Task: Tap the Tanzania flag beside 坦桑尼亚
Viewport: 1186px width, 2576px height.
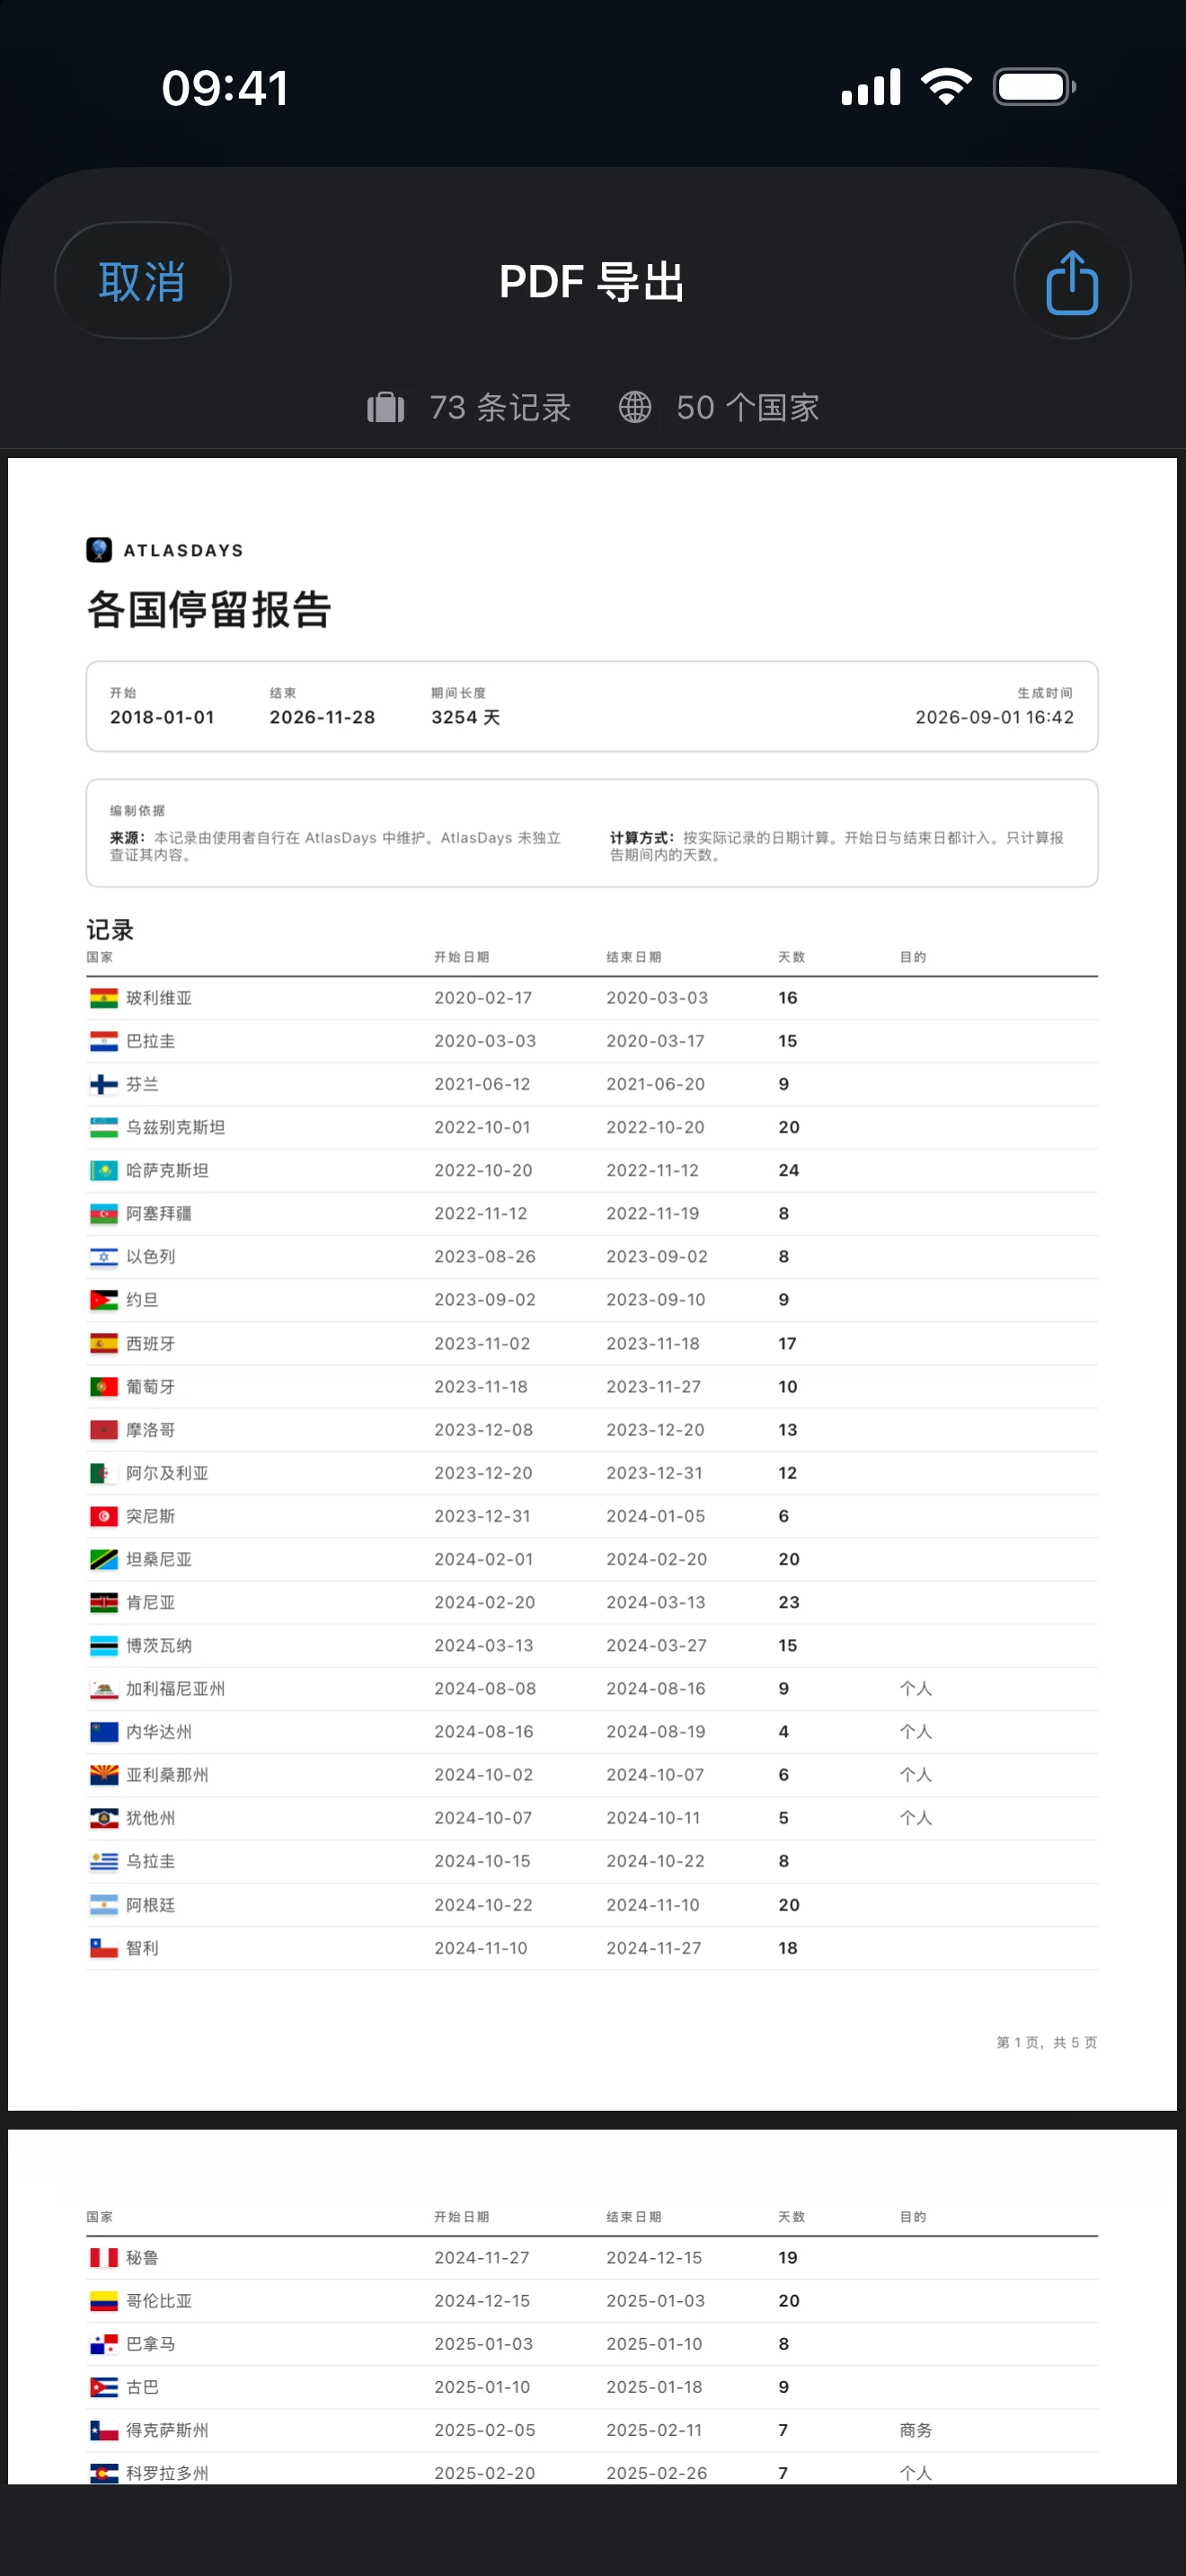Action: 104,1559
